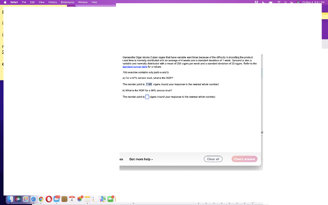
Task: Open the Help menu
Action: [94, 2]
